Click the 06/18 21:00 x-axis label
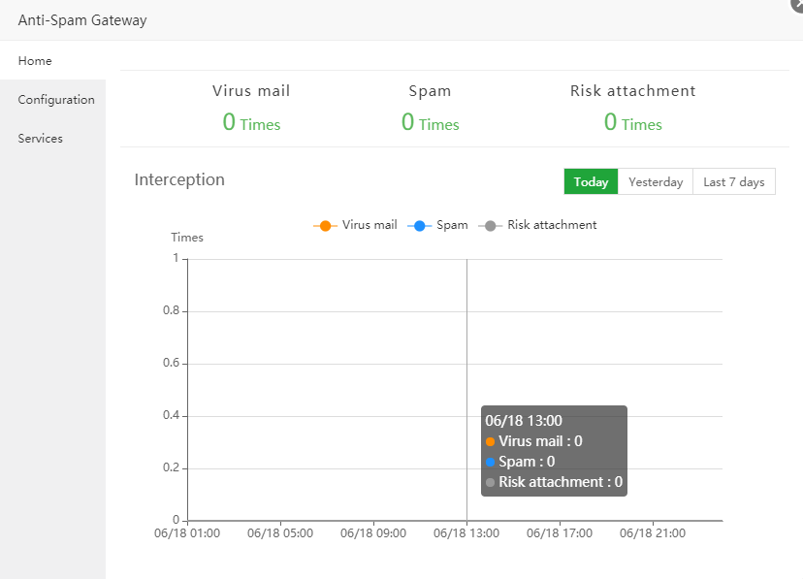 pyautogui.click(x=653, y=533)
